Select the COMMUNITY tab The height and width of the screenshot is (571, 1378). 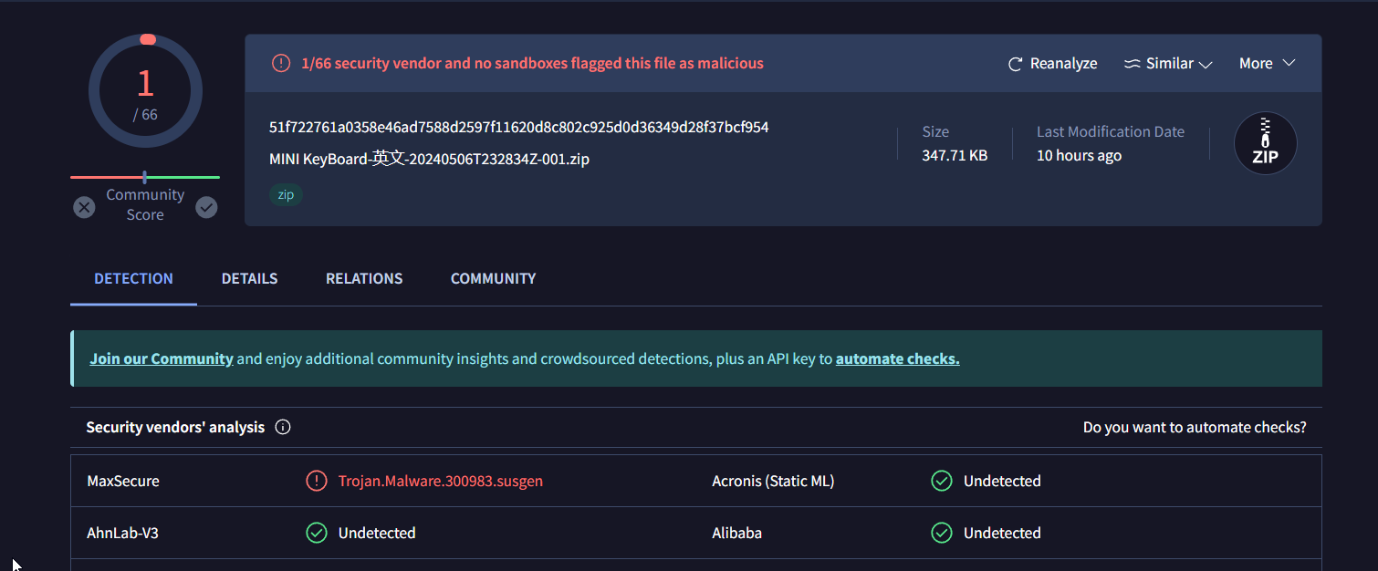click(493, 278)
